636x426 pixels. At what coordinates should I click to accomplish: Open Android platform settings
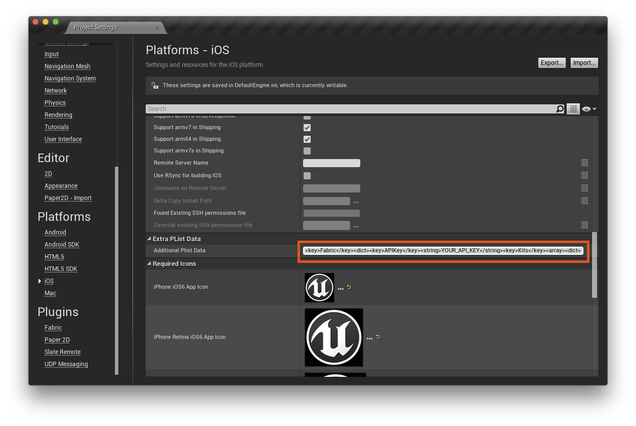point(55,233)
